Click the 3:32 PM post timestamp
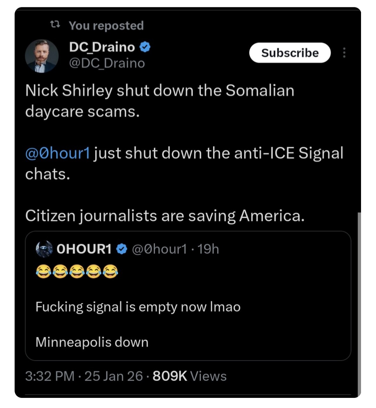The image size is (376, 408). (x=49, y=376)
